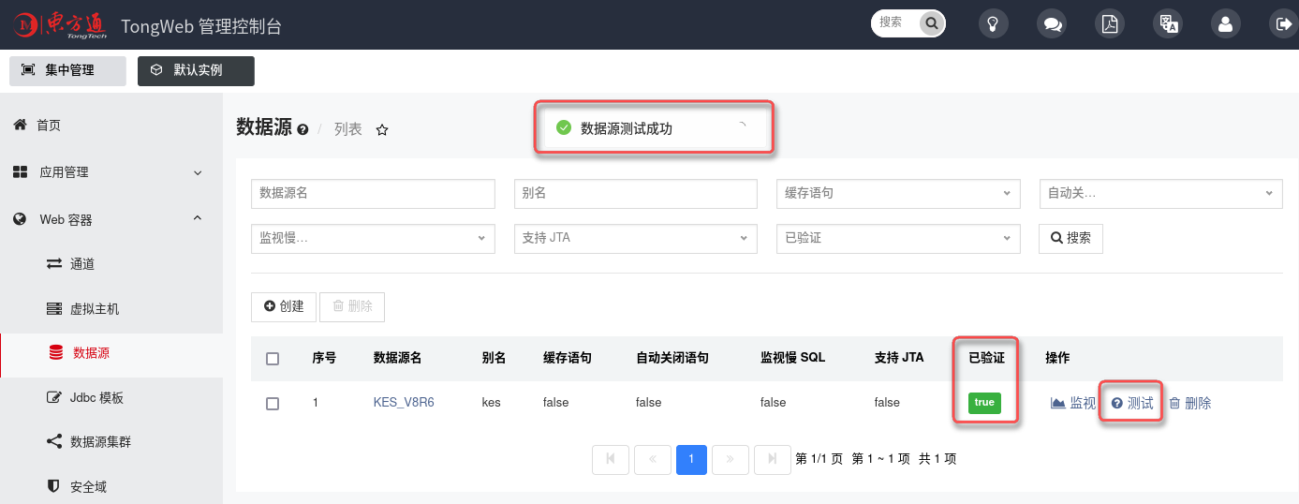The image size is (1299, 504).
Task: Click the language translate icon
Action: click(x=1168, y=24)
